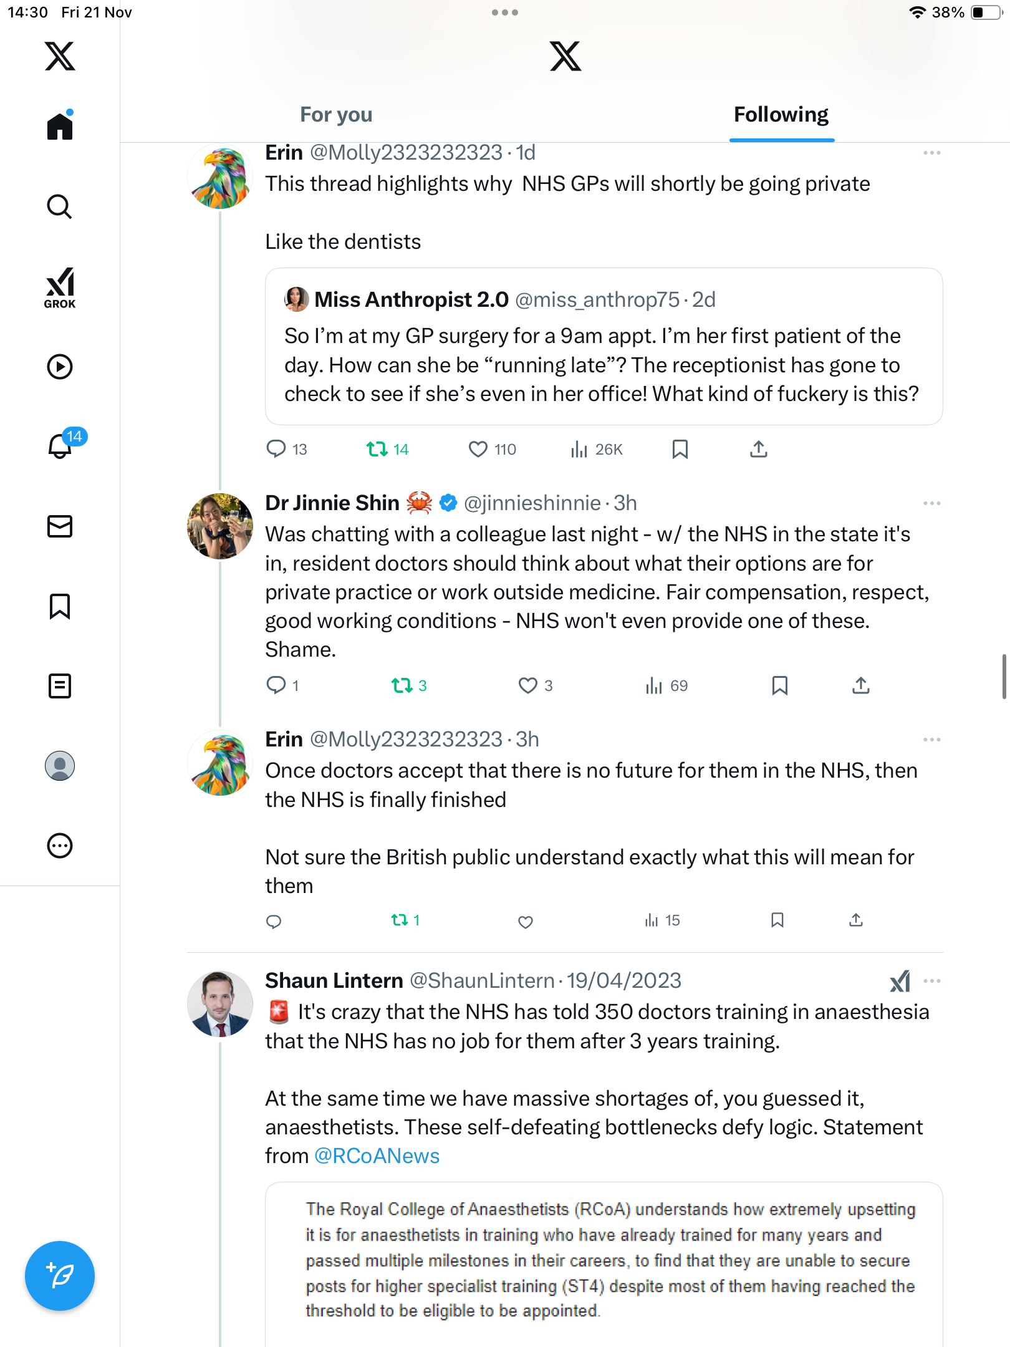The height and width of the screenshot is (1347, 1010).
Task: Open the Search page in sidebar
Action: tap(60, 207)
